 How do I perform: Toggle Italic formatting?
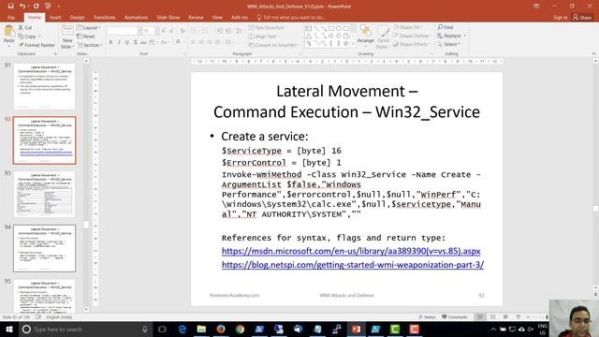pos(119,42)
